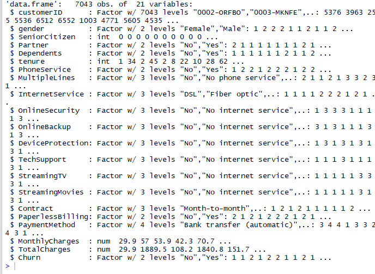375x274 pixels.
Task: Select the gender variable row
Action: (182, 29)
